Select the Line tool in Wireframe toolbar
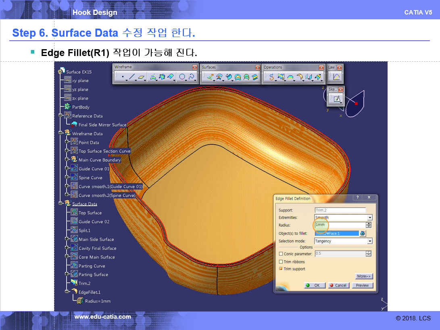The height and width of the screenshot is (330, 440). point(132,77)
